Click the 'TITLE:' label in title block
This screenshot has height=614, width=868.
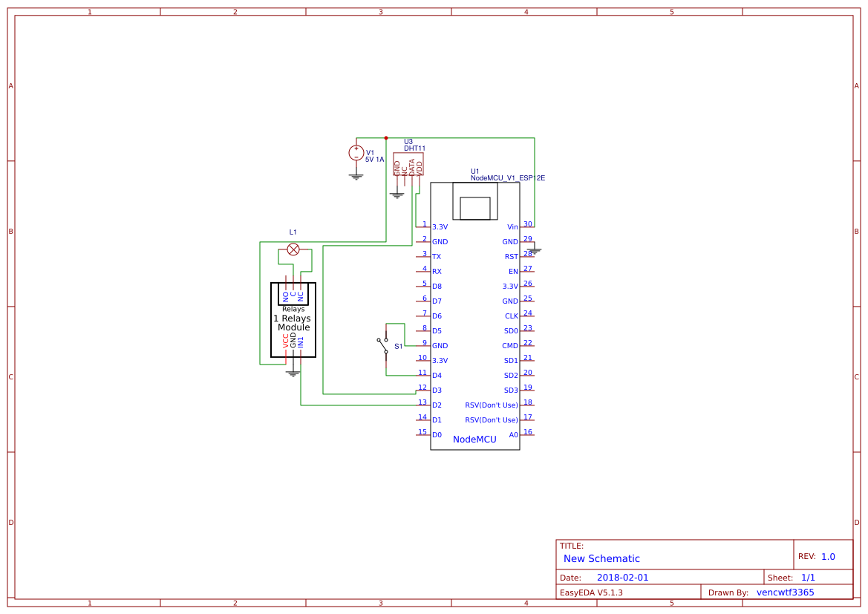(571, 546)
